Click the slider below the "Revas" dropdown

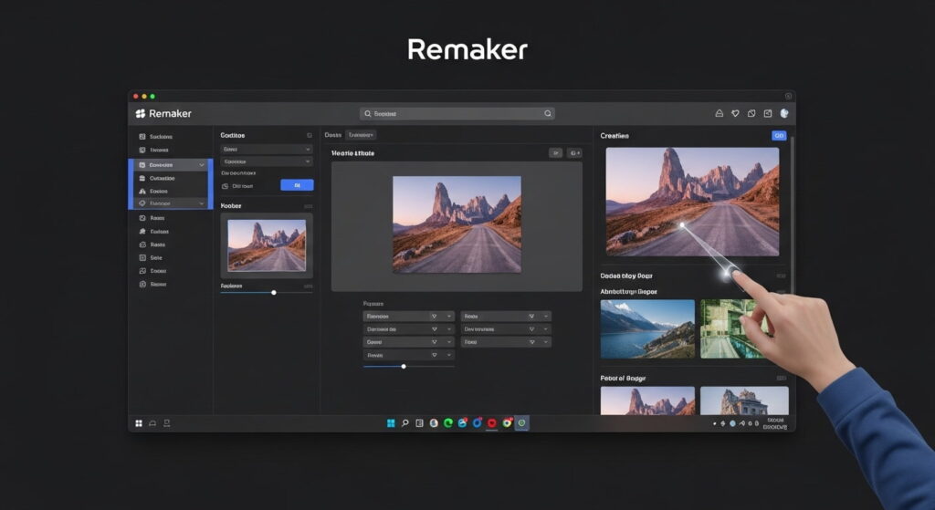(x=408, y=367)
